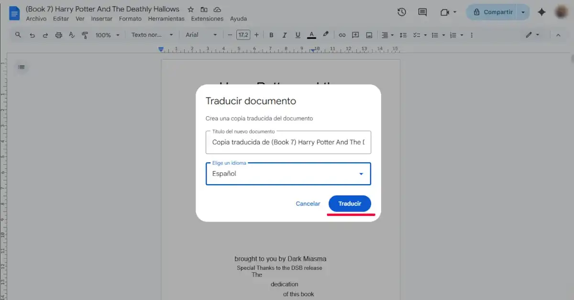Viewport: 574px width, 300px height.
Task: Click the Traducir button
Action: [x=350, y=203]
